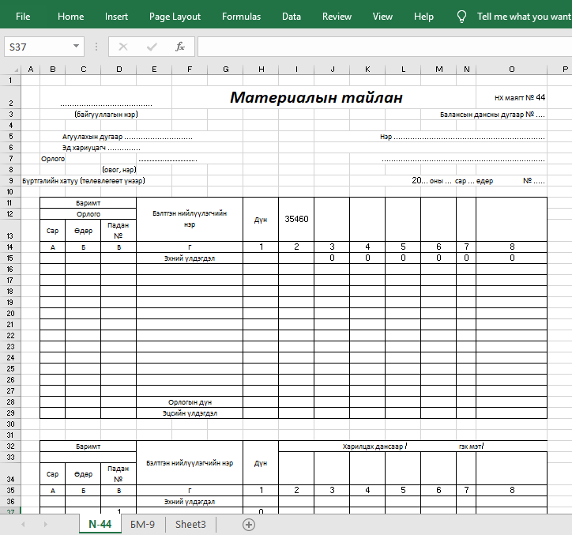Viewport: 572px width, 535px height.
Task: Click inside the formula bar
Action: click(385, 47)
